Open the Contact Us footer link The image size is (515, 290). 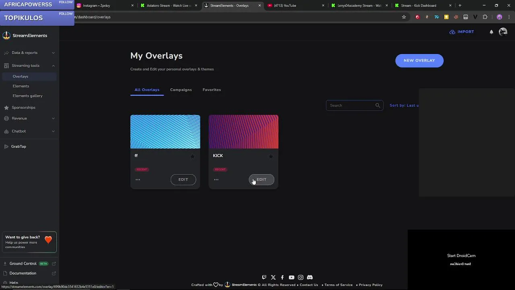[309, 285]
